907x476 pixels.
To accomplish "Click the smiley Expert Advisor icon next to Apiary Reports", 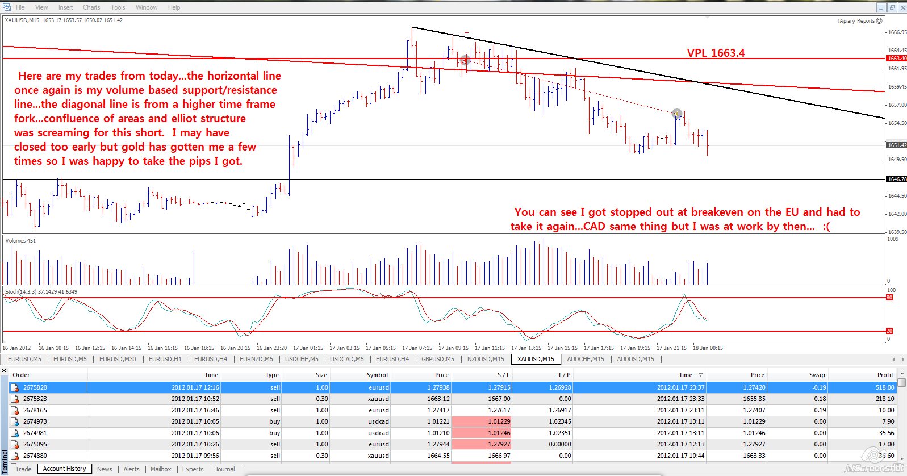I will tap(879, 20).
